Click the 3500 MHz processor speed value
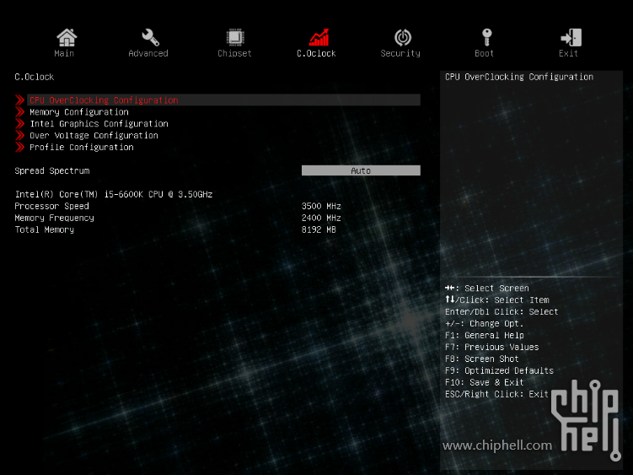Viewport: 633px width, 475px height. [x=321, y=206]
